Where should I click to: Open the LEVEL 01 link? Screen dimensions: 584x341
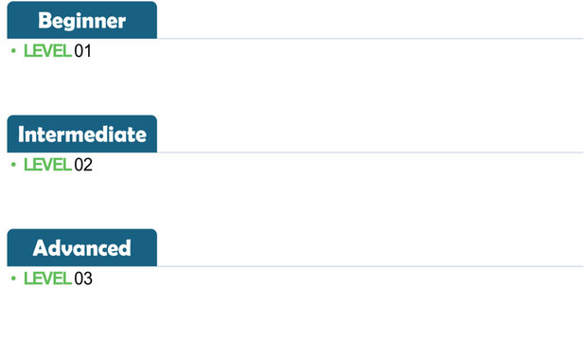58,51
